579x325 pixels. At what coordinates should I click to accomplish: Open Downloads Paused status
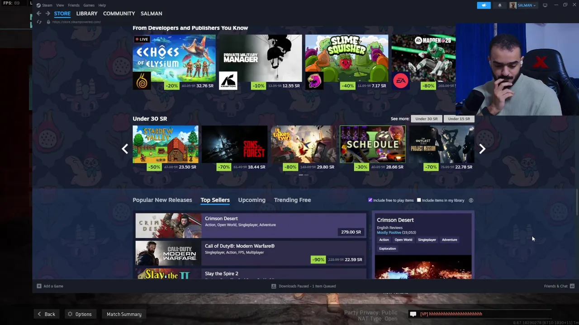point(307,286)
